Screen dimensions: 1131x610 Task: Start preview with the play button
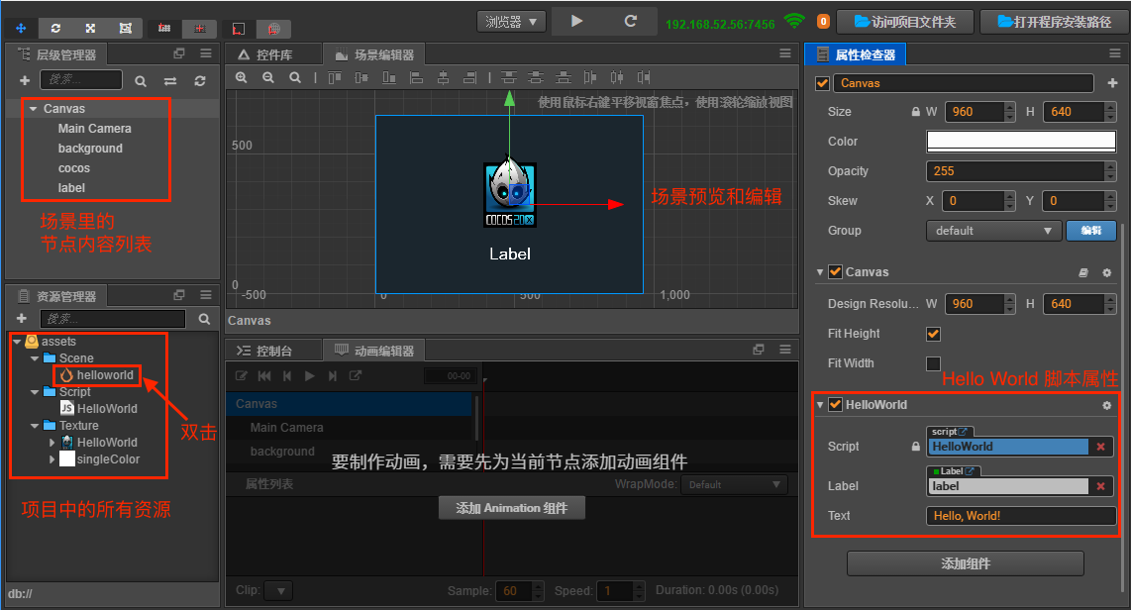[x=577, y=21]
